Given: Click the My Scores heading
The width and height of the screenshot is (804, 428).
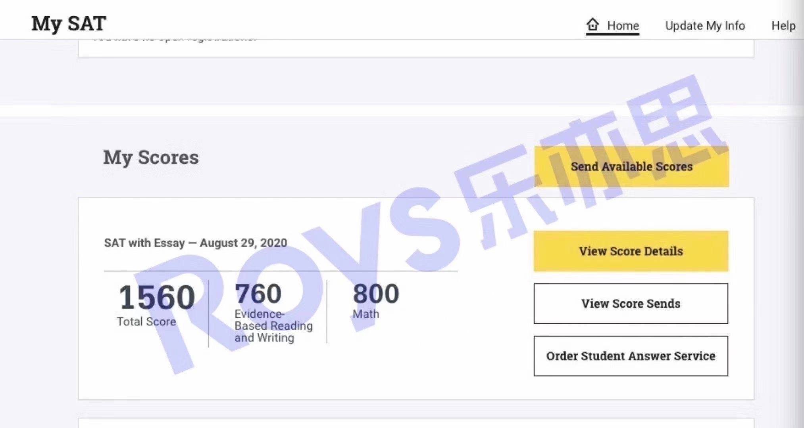Looking at the screenshot, I should pyautogui.click(x=151, y=157).
